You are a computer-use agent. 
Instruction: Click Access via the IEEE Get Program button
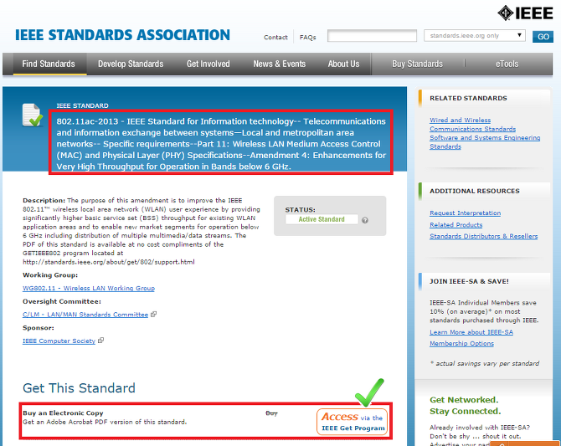coord(353,422)
